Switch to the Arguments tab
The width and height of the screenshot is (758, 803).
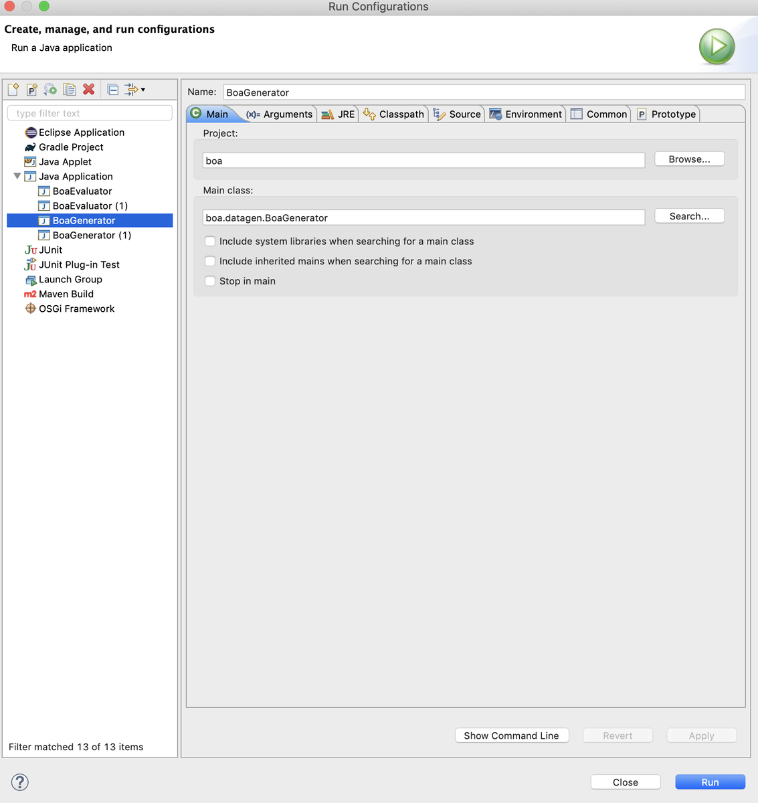click(280, 114)
